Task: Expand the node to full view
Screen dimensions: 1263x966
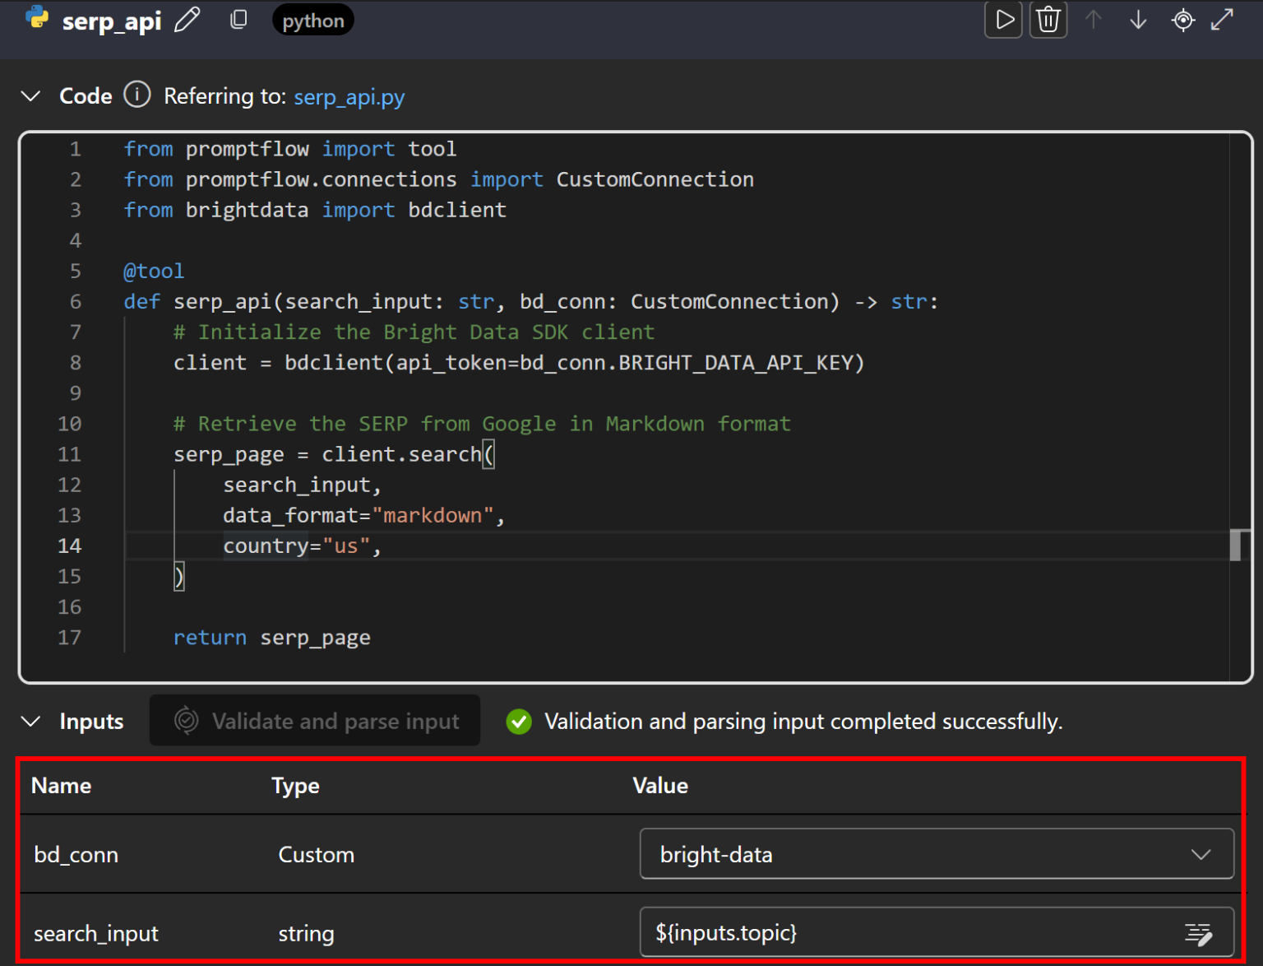Action: [x=1223, y=20]
